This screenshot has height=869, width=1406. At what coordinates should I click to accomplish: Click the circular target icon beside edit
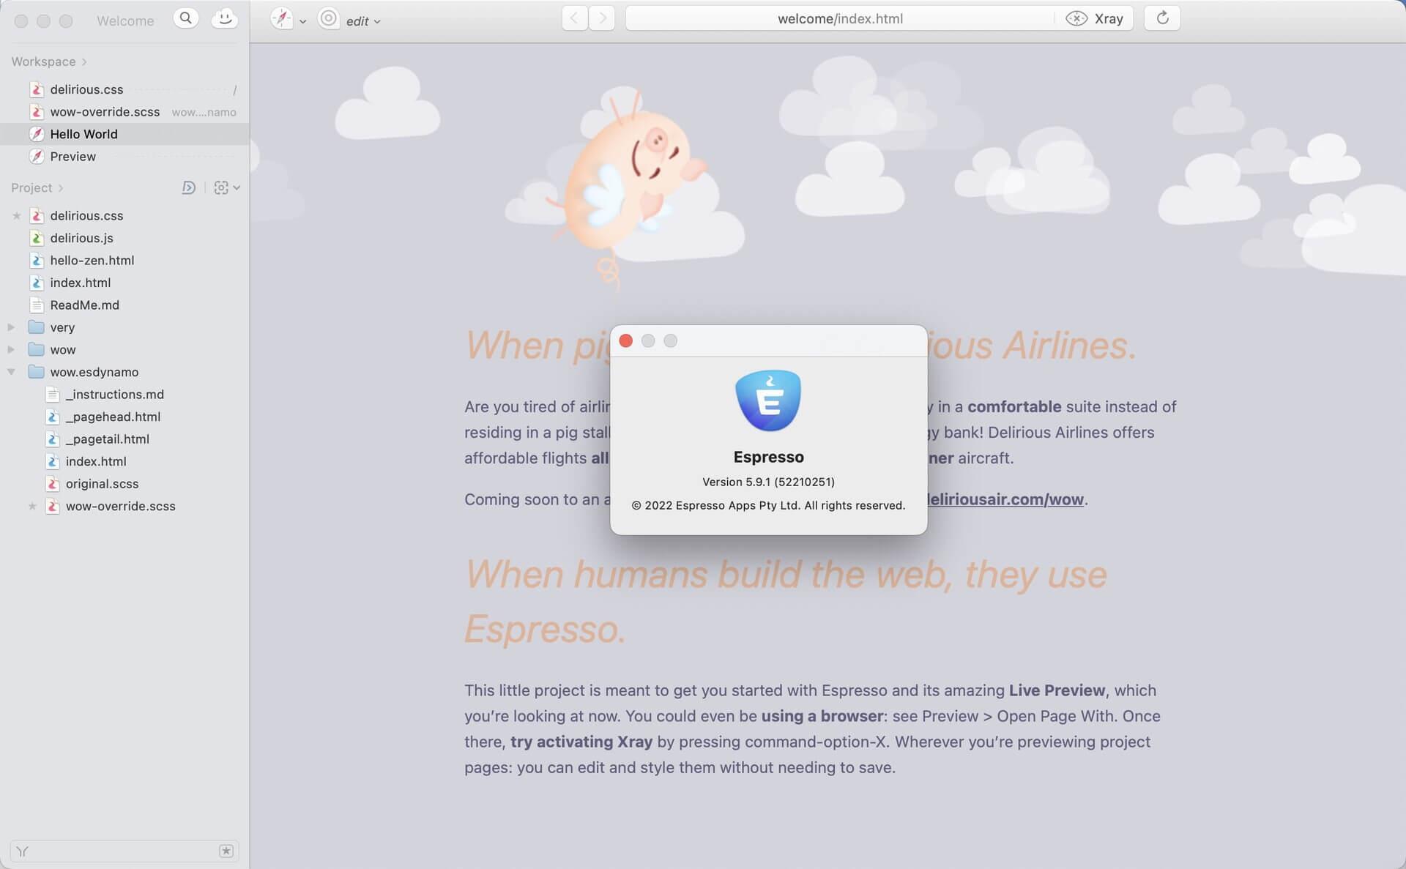(329, 19)
